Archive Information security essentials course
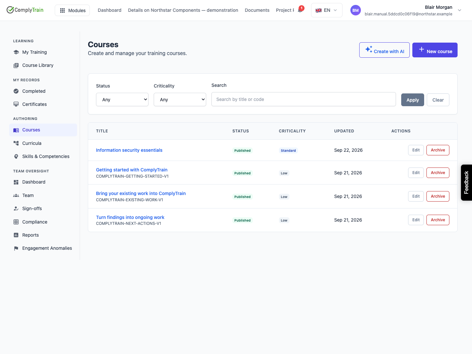Screen dimensions: 472x354 tap(438, 150)
